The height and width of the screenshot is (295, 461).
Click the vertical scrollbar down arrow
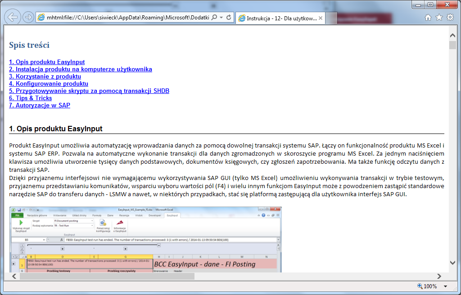(452, 263)
